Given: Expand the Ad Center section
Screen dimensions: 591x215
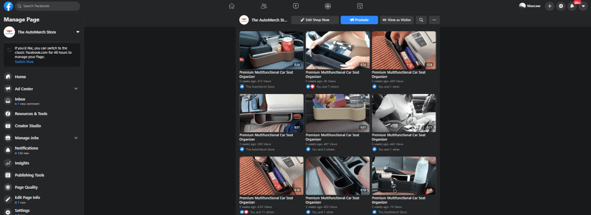Looking at the screenshot, I should [76, 89].
